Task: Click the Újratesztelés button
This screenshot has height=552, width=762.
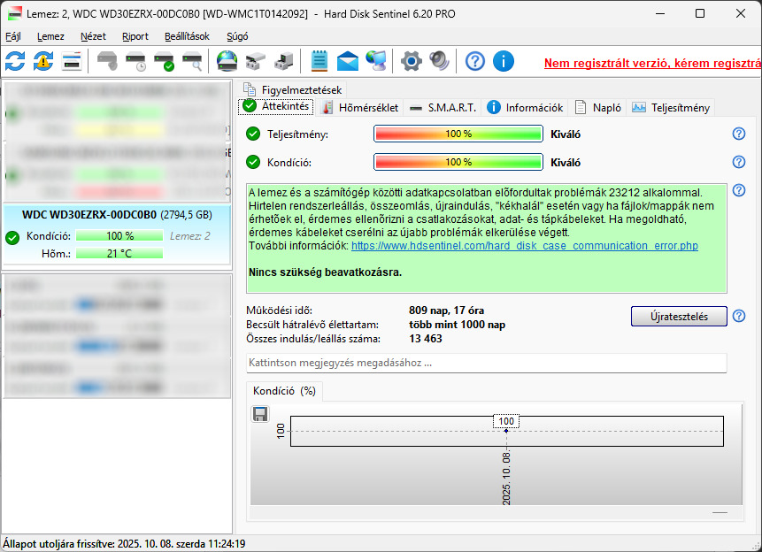Action: pyautogui.click(x=679, y=317)
